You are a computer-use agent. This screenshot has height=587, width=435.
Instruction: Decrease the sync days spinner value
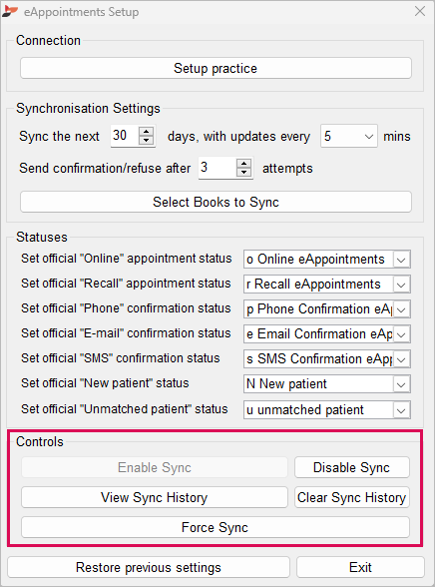pyautogui.click(x=146, y=141)
